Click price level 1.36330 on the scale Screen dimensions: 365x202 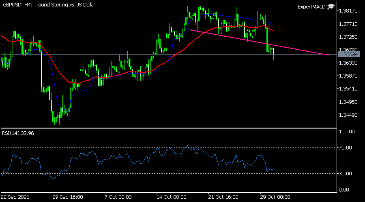(x=348, y=63)
